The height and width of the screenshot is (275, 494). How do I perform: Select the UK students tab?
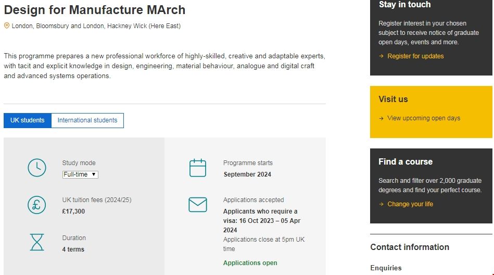coord(28,120)
